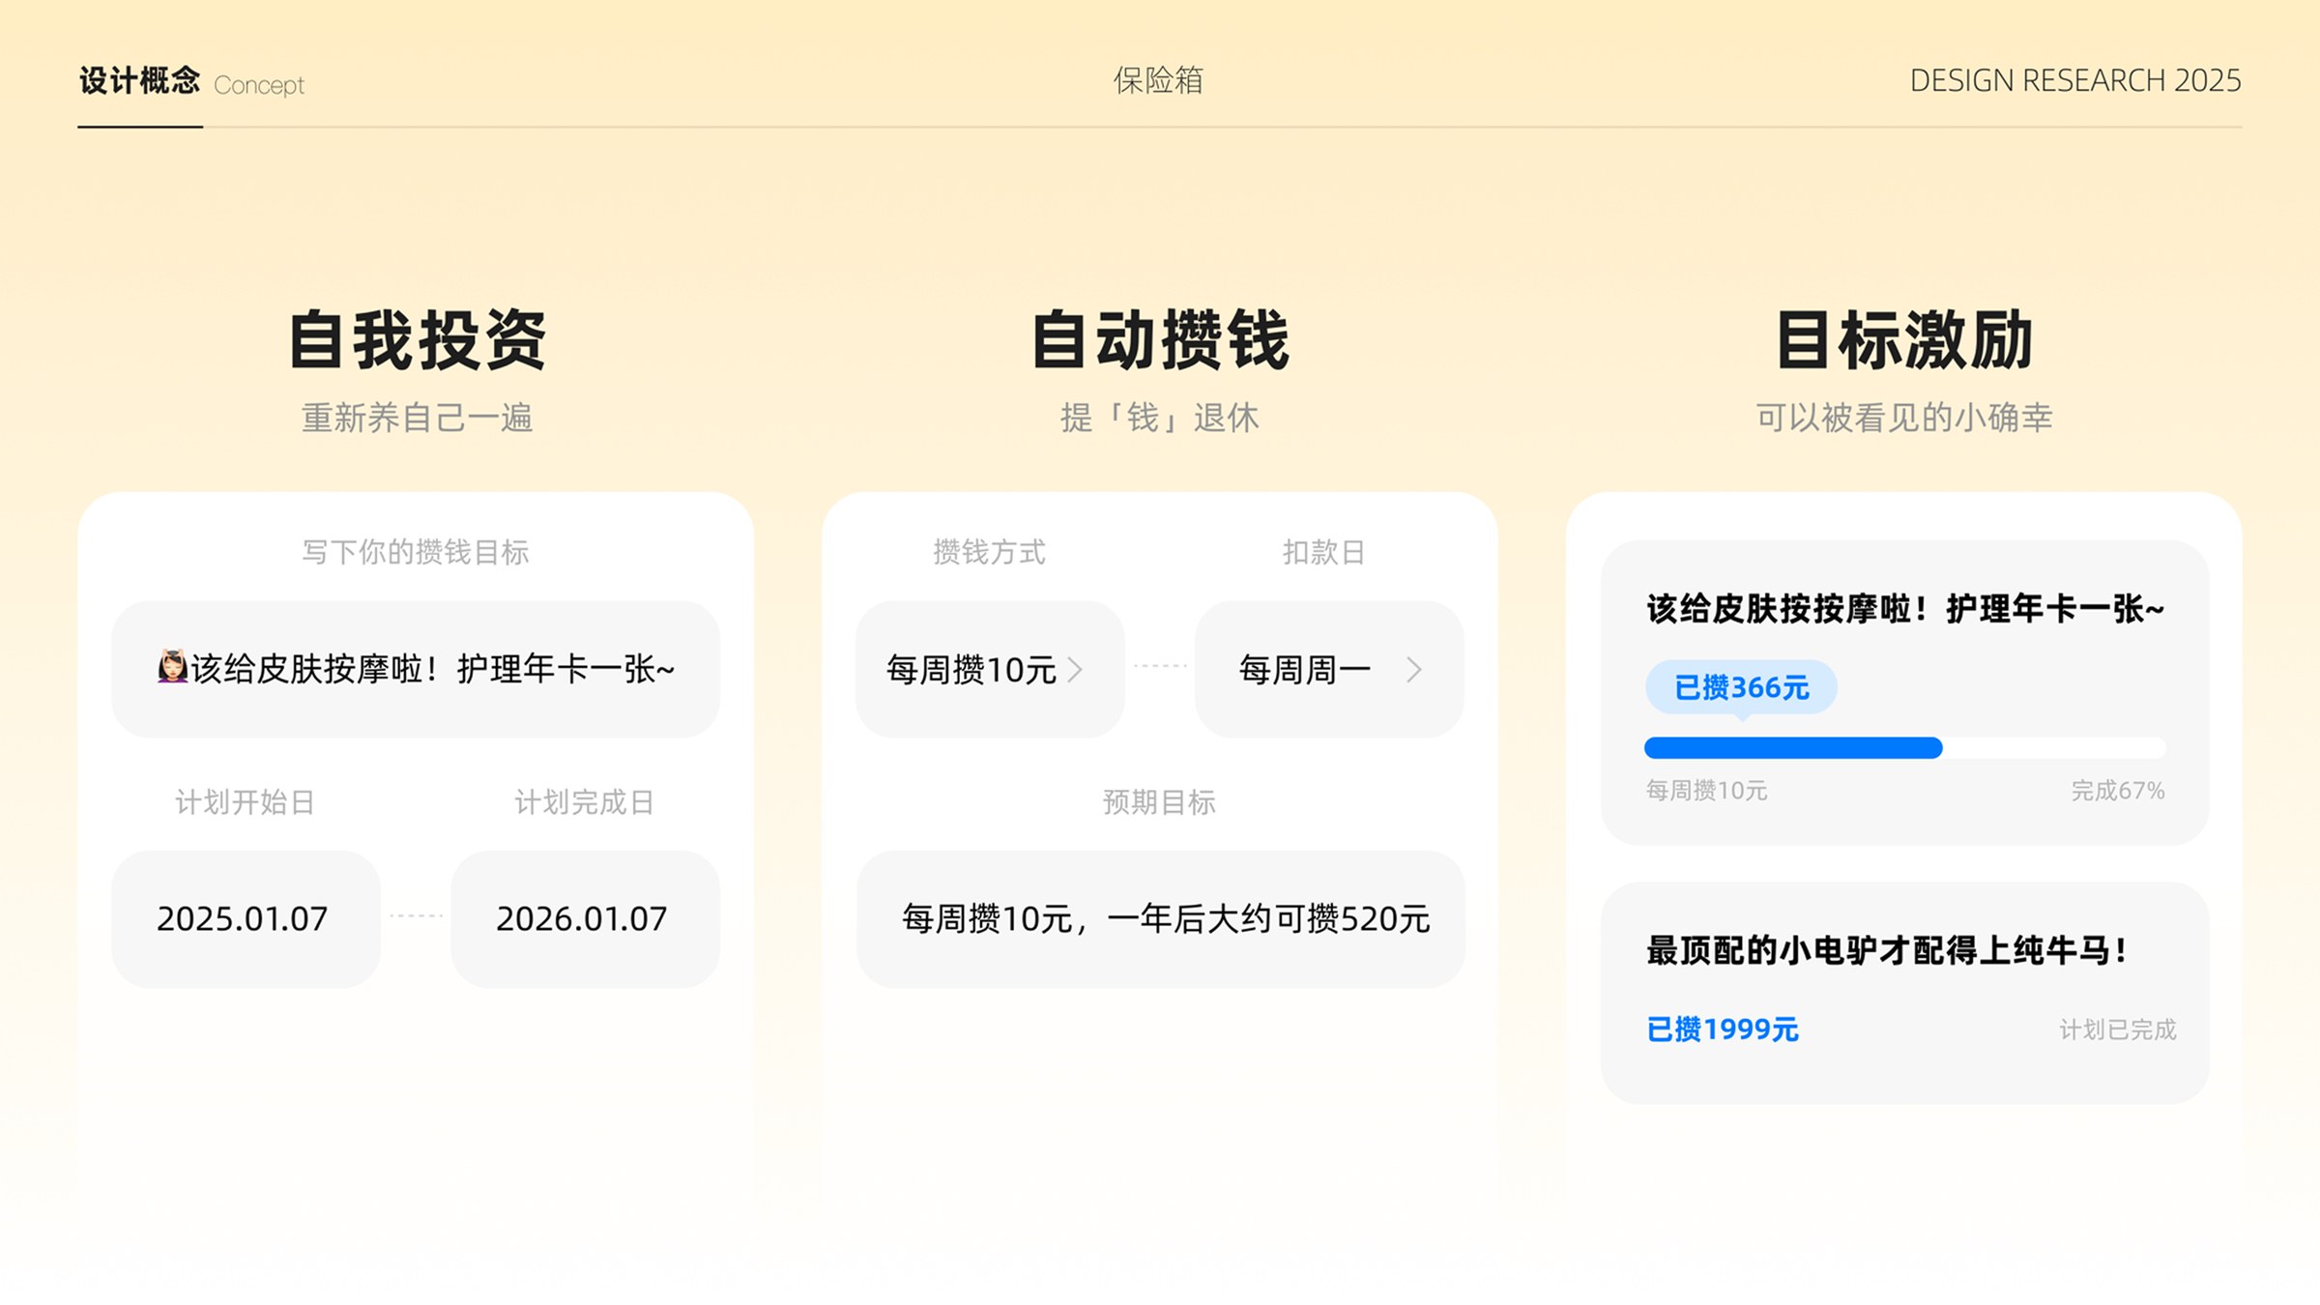
Task: Click the 自我投资 heading
Action: point(417,340)
